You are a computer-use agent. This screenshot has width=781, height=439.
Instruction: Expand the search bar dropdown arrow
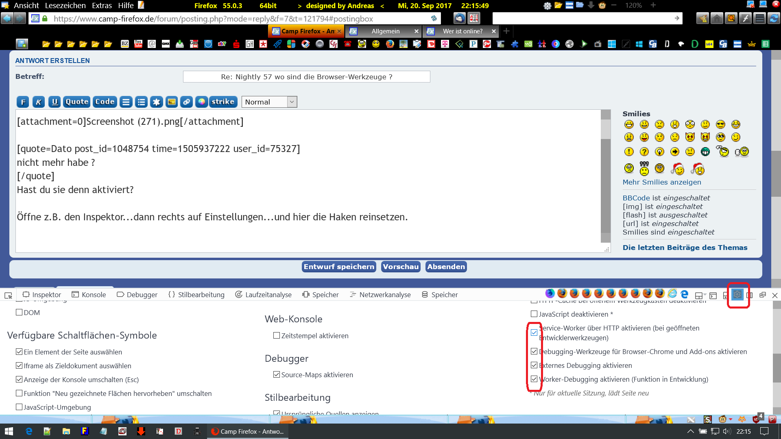[x=677, y=18]
